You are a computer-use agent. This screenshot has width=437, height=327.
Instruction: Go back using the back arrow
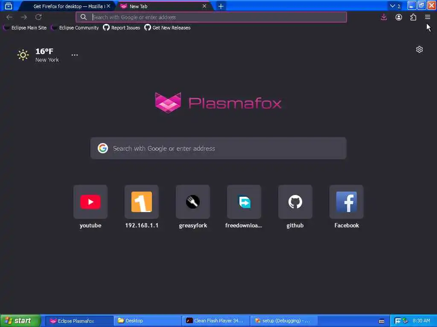point(9,17)
